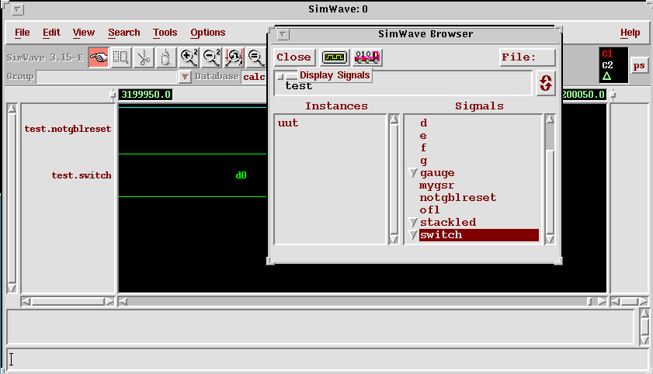The image size is (653, 374).
Task: Click the zoom in magnifier icon
Action: [x=189, y=57]
